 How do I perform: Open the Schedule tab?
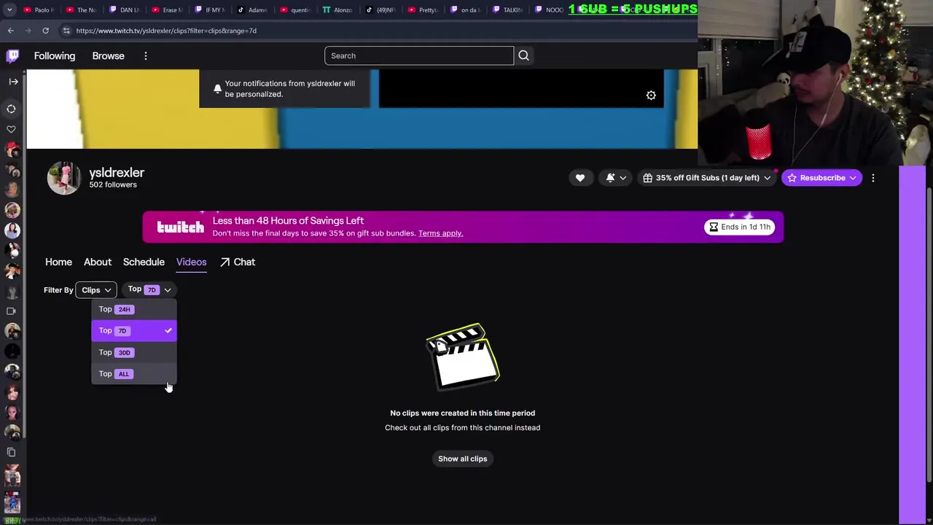click(x=144, y=262)
